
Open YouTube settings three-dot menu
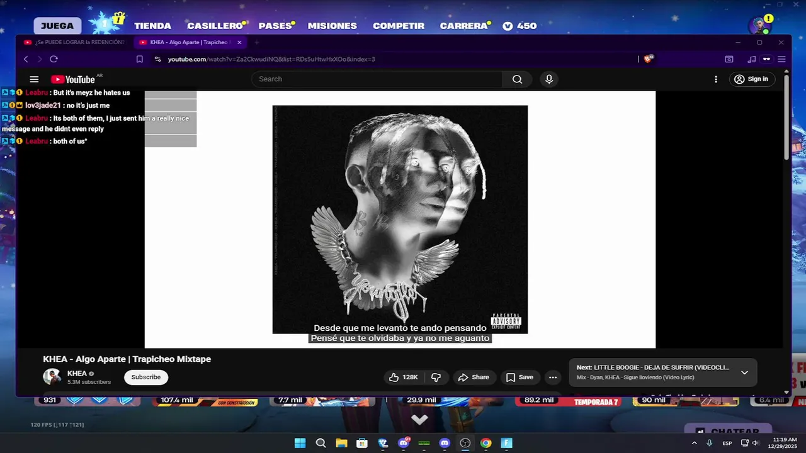[715, 79]
